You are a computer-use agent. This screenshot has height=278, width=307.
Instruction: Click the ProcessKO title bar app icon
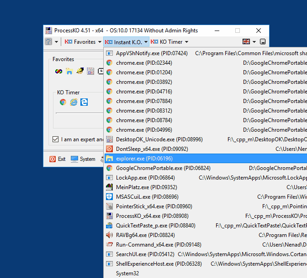(x=48, y=31)
